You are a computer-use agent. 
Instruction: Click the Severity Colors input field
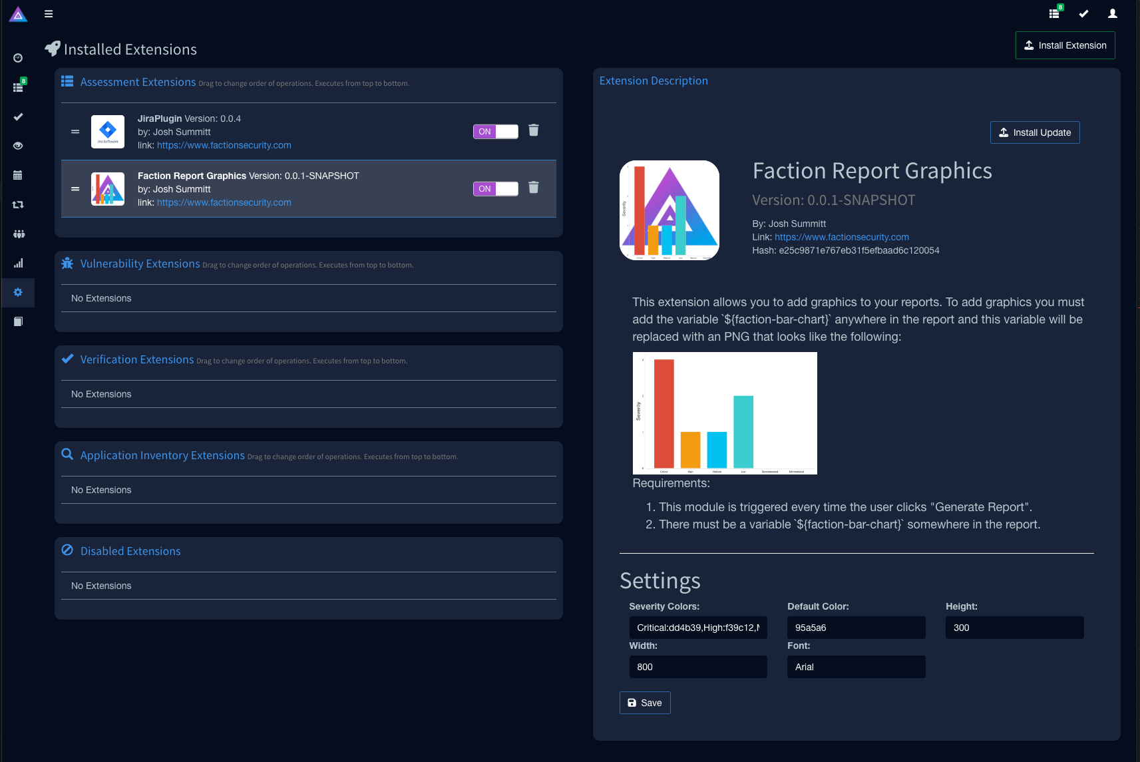point(698,628)
